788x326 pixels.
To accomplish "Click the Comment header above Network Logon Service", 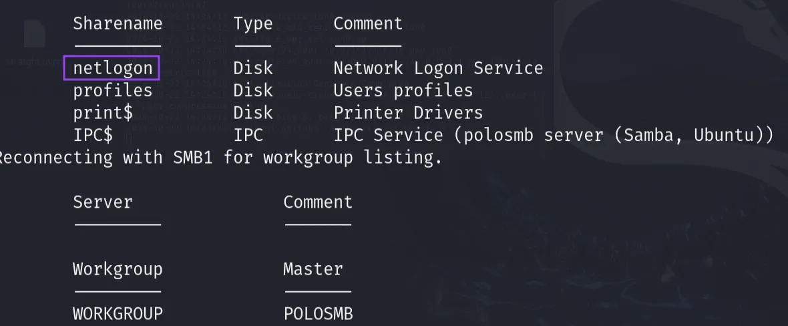I will point(368,24).
